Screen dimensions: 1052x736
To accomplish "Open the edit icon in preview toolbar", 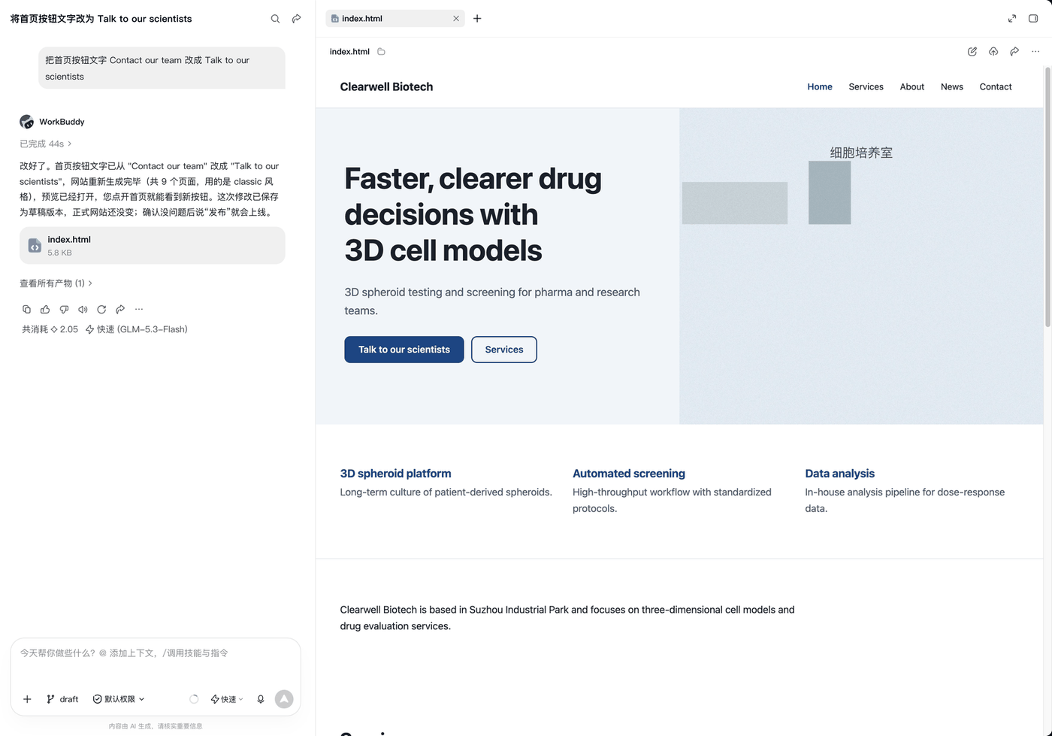I will tap(972, 51).
